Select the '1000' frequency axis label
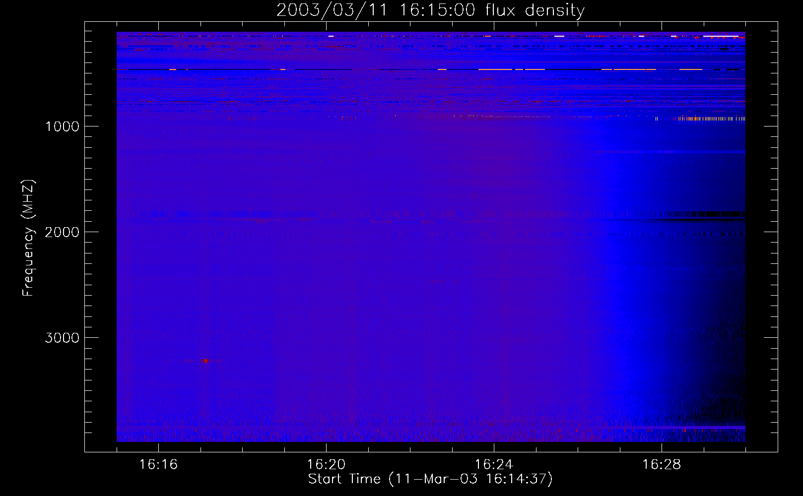Image resolution: width=803 pixels, height=496 pixels. coord(62,126)
